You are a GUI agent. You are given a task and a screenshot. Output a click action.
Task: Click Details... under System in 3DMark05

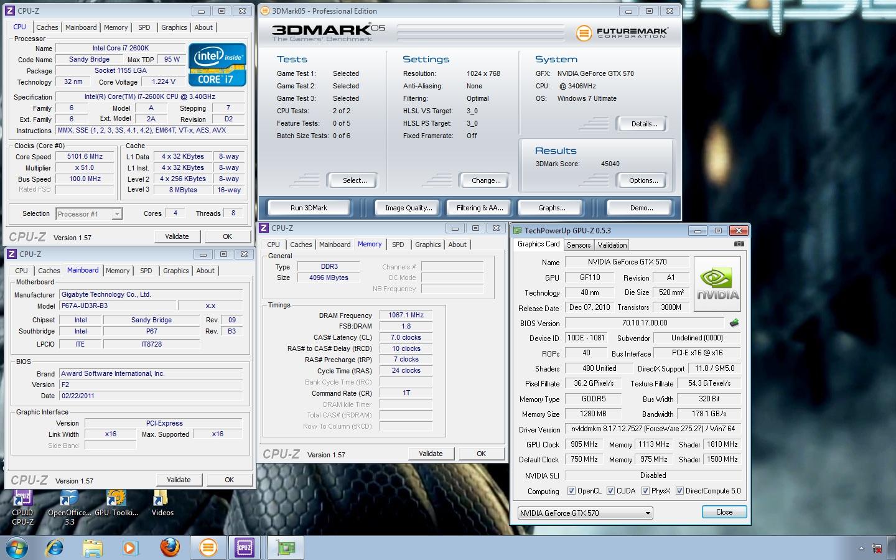642,124
